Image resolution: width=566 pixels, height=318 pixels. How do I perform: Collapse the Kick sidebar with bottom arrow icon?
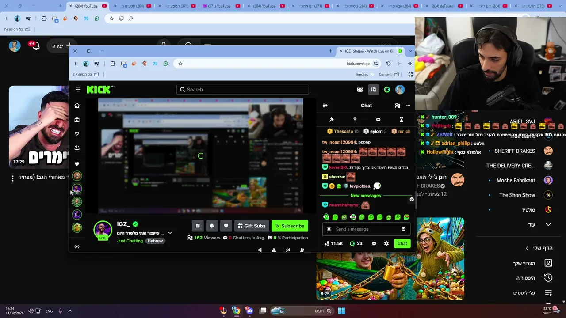pyautogui.click(x=77, y=247)
